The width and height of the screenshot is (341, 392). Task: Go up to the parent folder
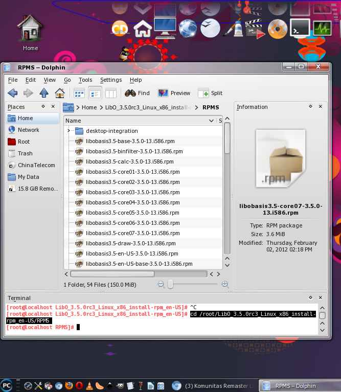44,93
